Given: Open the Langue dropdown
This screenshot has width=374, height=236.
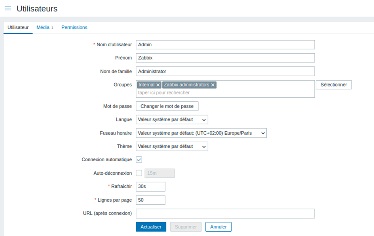Looking at the screenshot, I should point(172,119).
